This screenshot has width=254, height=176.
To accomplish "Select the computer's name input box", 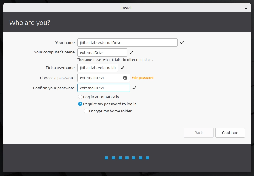I will point(102,52).
